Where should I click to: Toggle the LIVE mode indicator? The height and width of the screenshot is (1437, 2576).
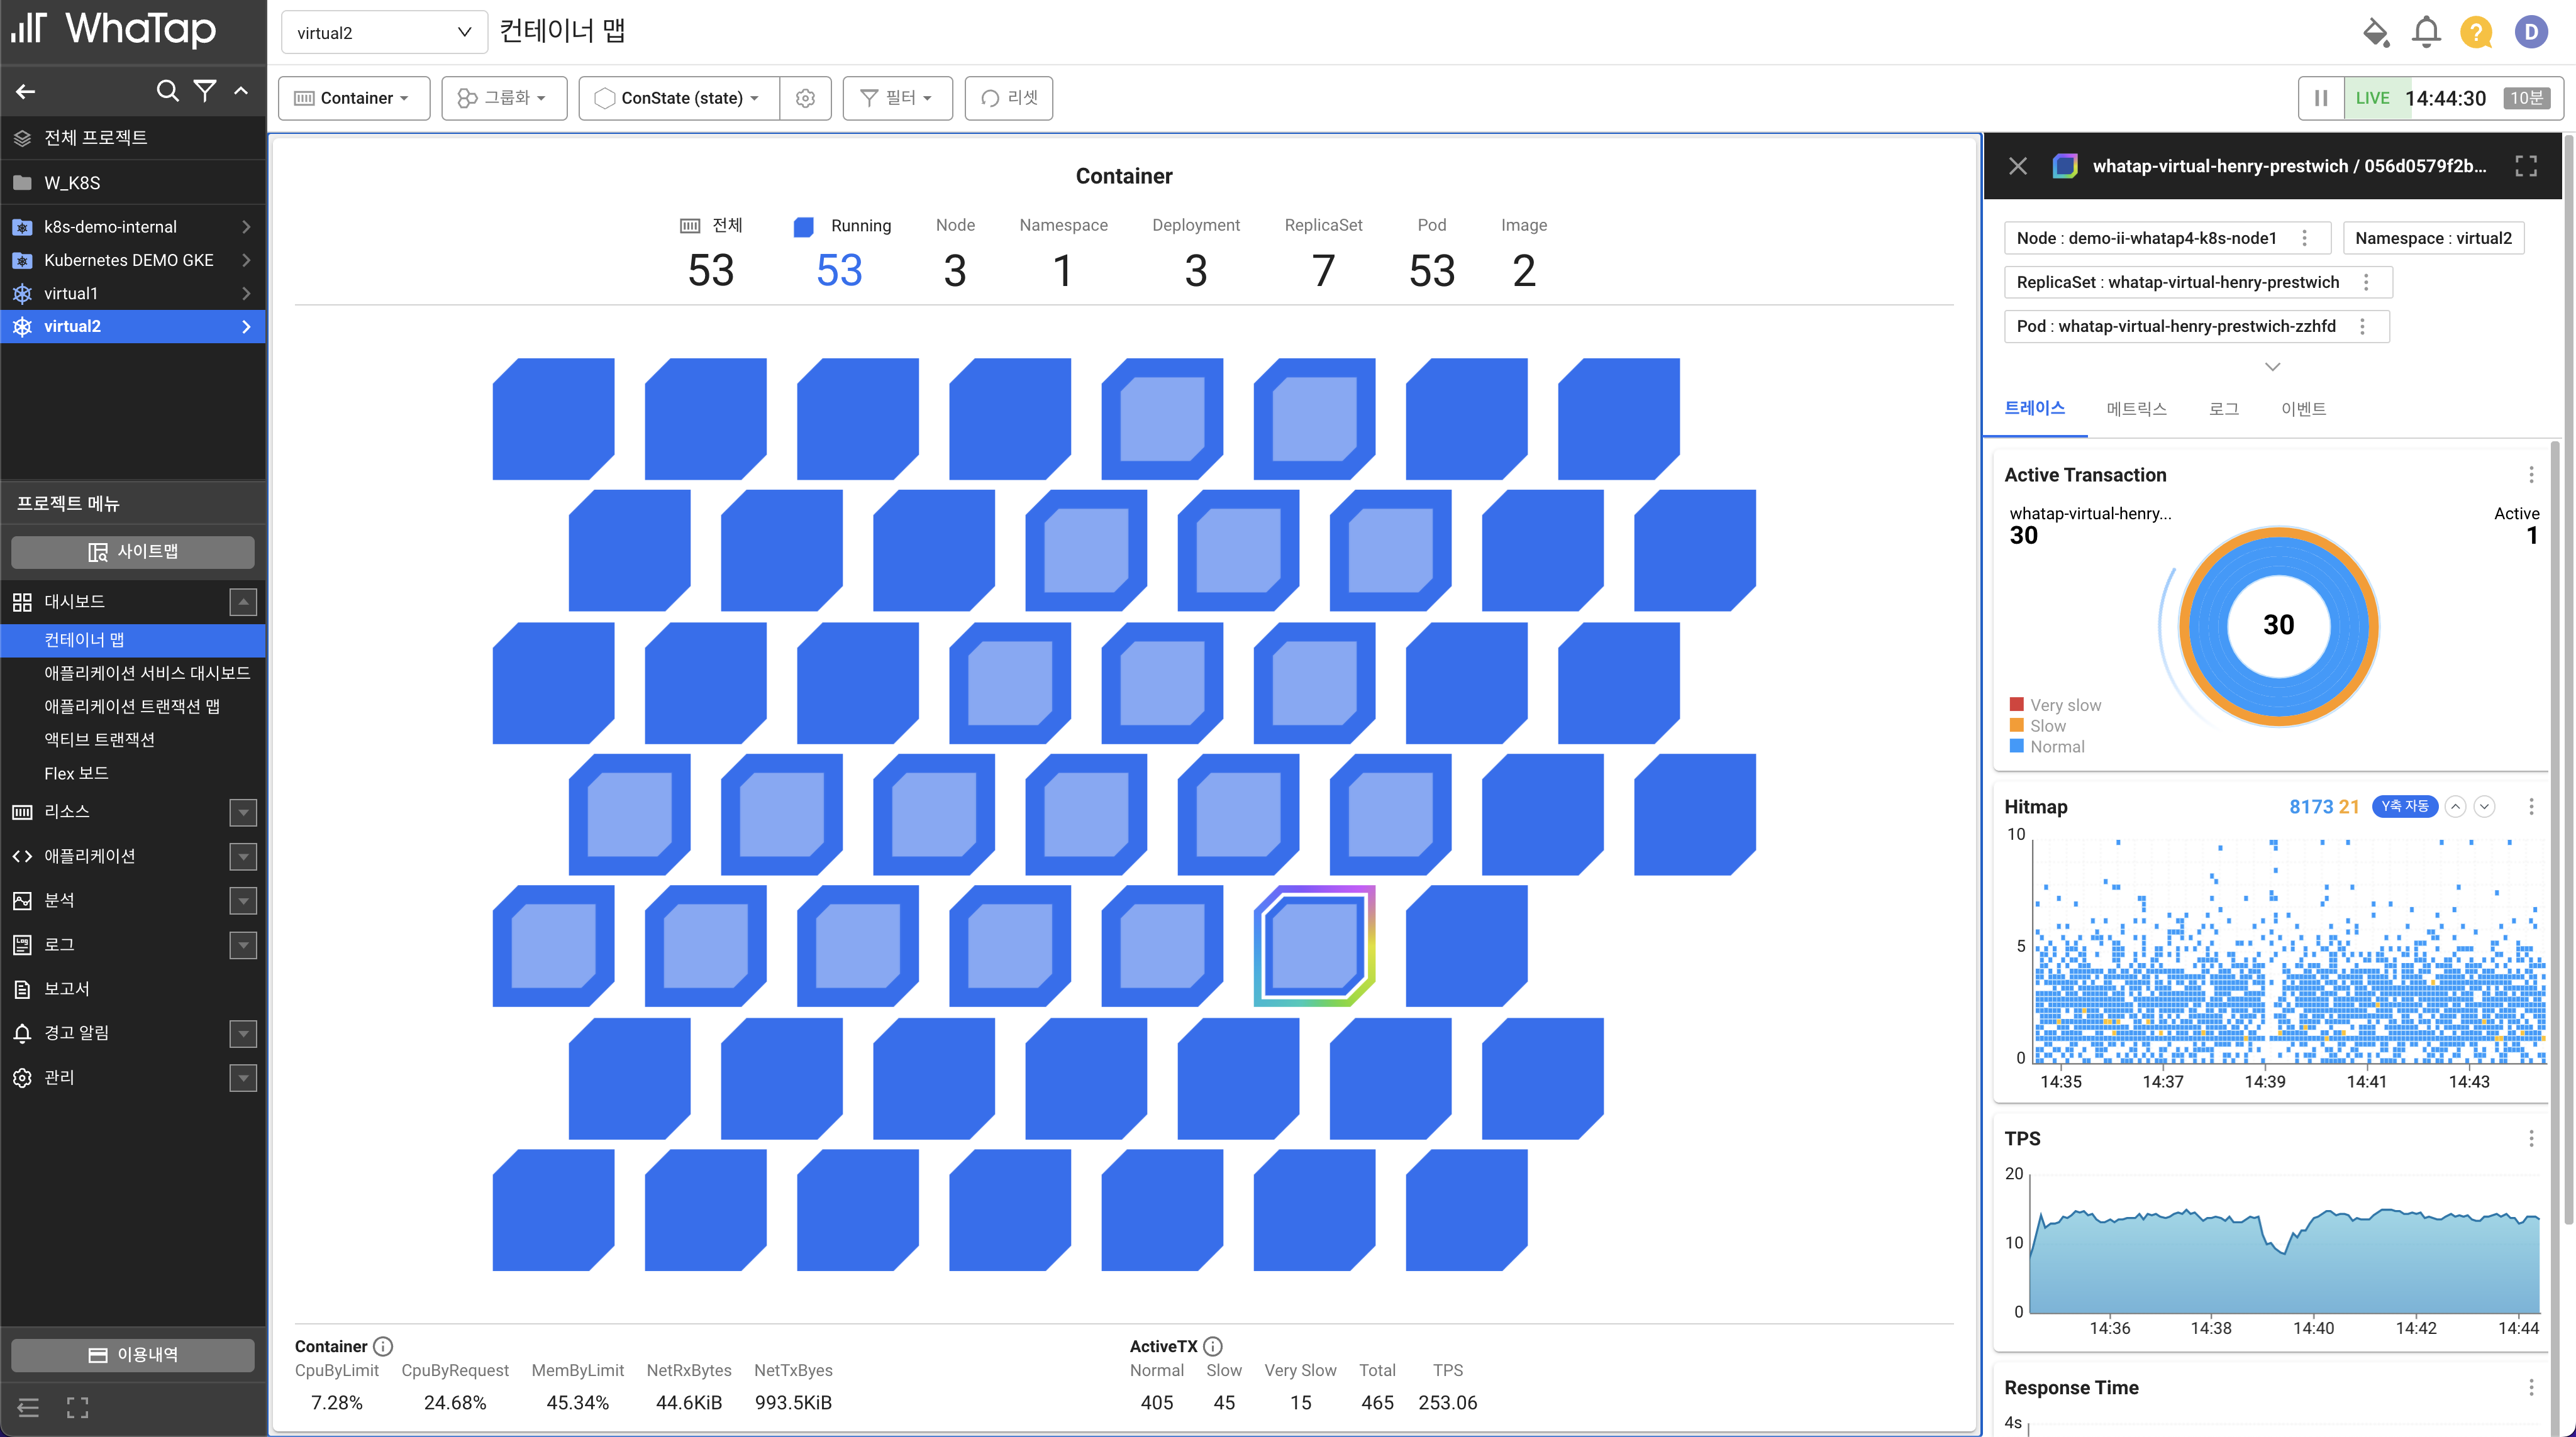(x=2372, y=98)
